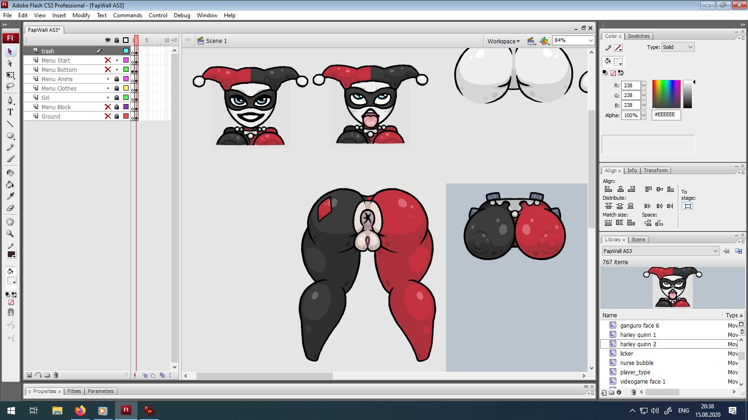The image size is (748, 420).
Task: Activate the Text tool
Action: [x=10, y=112]
